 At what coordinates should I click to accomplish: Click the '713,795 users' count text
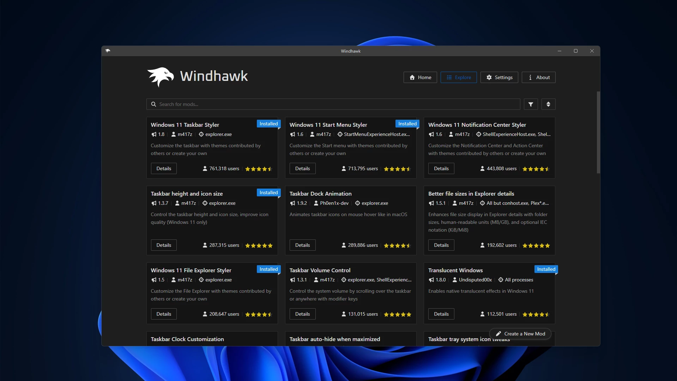pos(363,168)
